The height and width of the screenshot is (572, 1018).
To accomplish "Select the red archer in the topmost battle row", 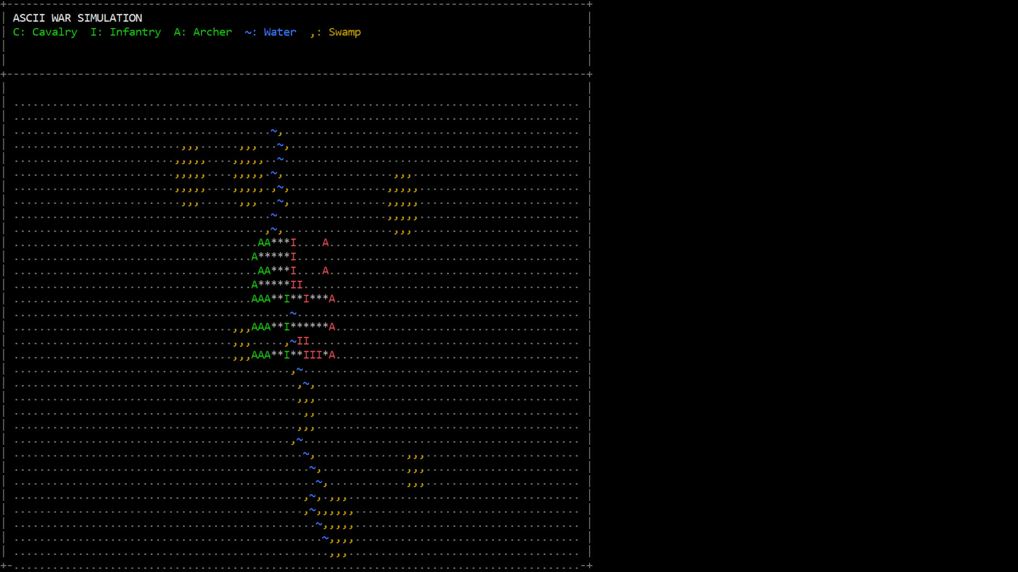I will tap(326, 243).
